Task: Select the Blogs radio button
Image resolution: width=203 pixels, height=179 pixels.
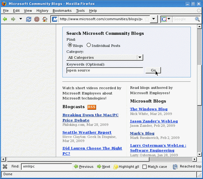Action: pyautogui.click(x=70, y=45)
